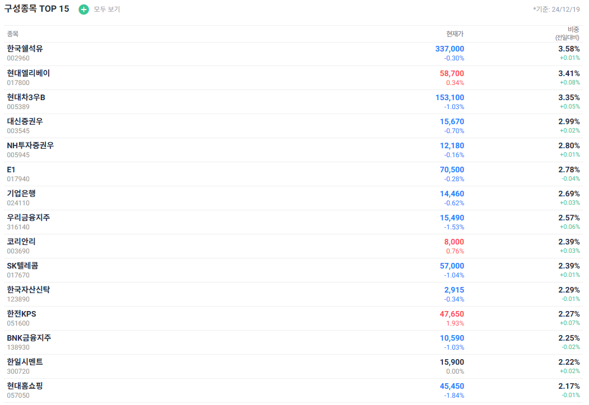Viewport: 589px width, 405px height.
Task: Click weight 2.99% for 대신증권우
Action: pyautogui.click(x=569, y=121)
